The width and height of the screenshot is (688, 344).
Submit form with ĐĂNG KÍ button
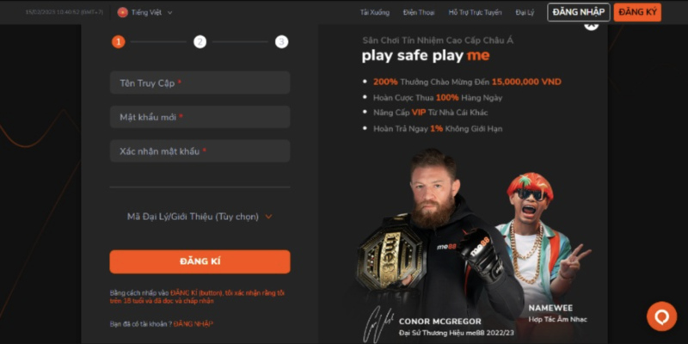click(200, 261)
